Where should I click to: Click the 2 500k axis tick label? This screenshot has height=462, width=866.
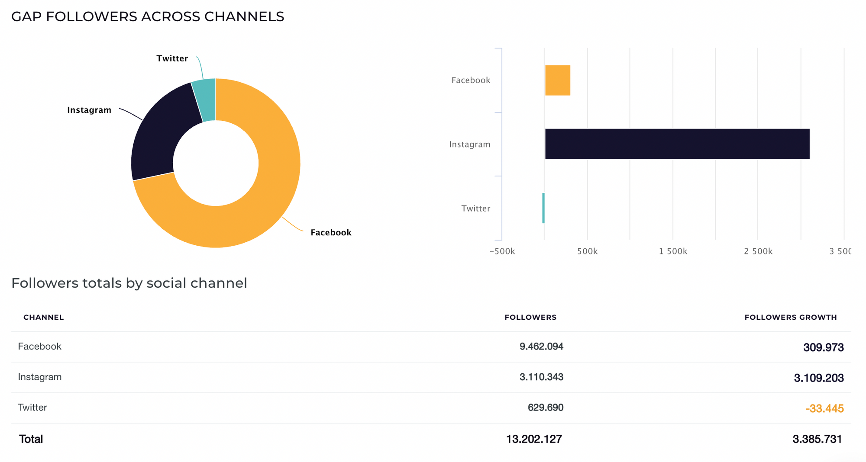pyautogui.click(x=758, y=251)
